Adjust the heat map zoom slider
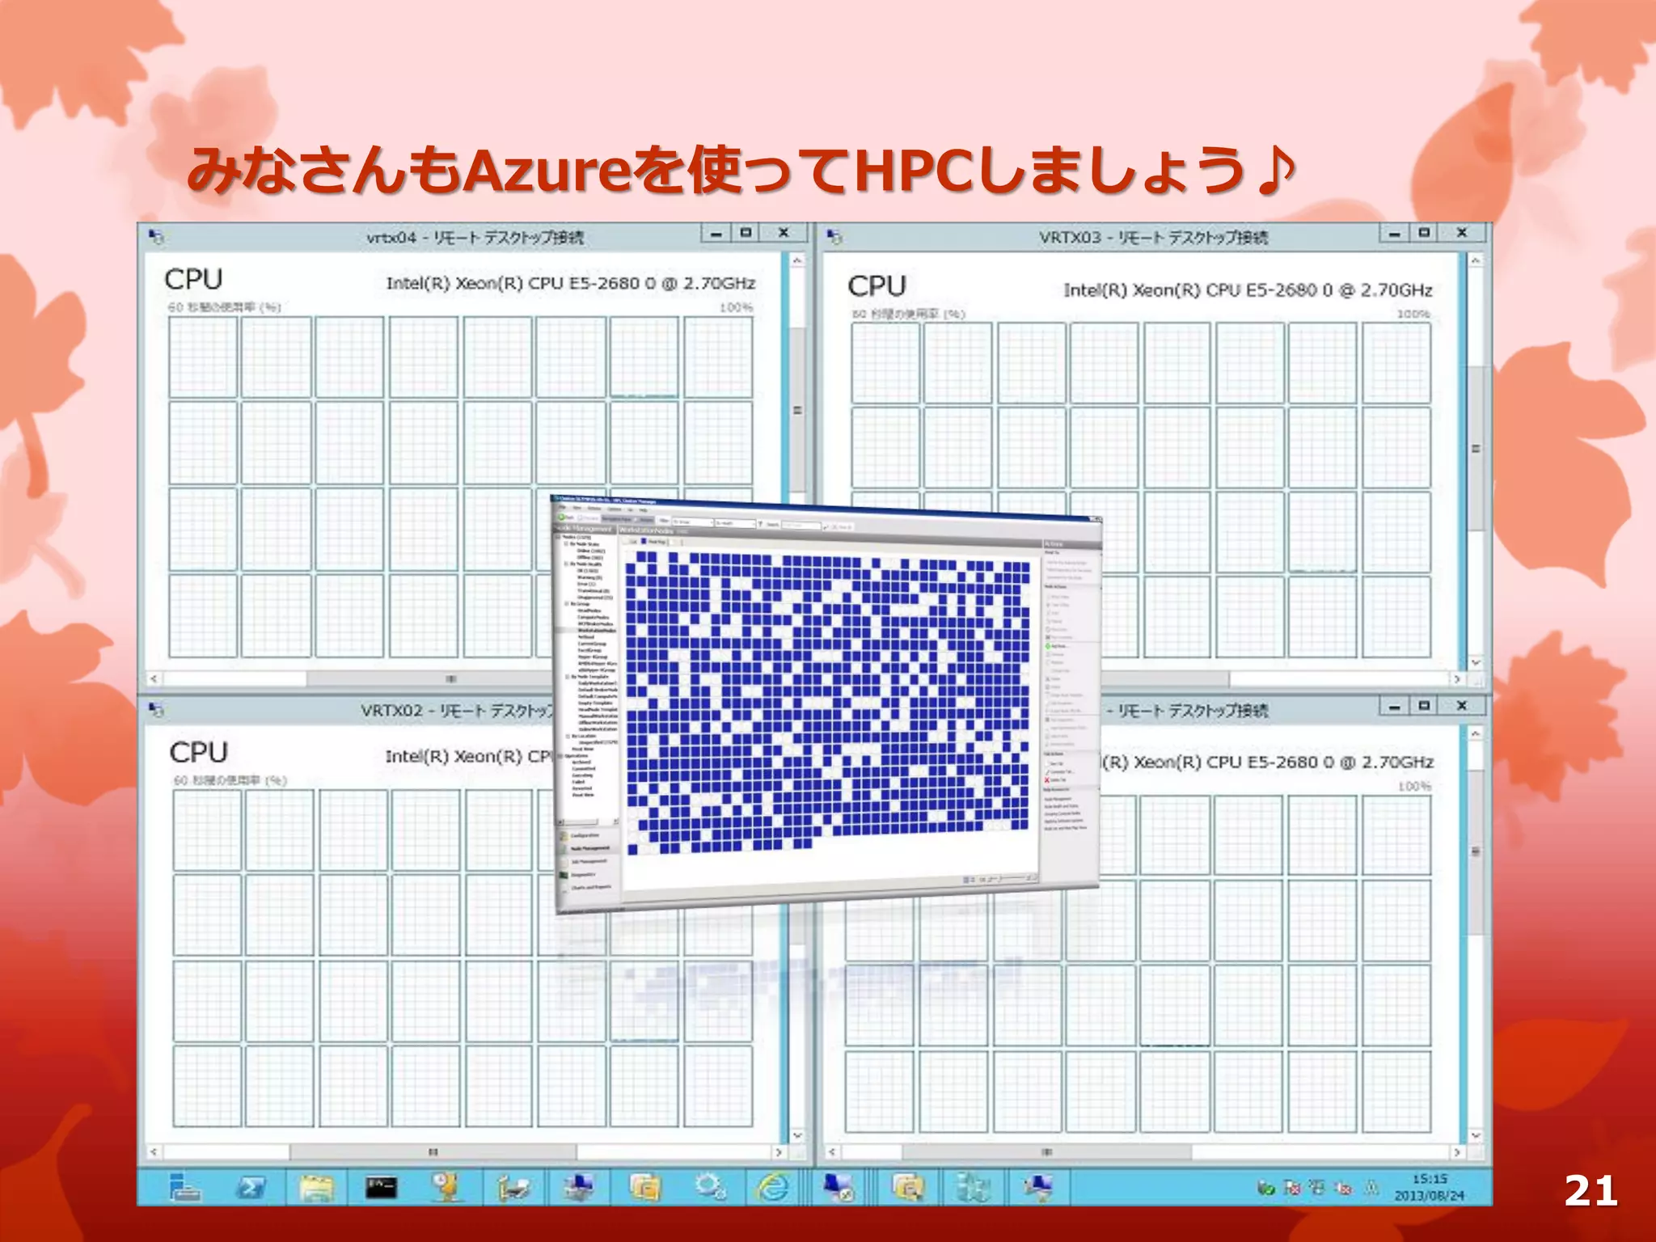The width and height of the screenshot is (1656, 1242). (1013, 878)
